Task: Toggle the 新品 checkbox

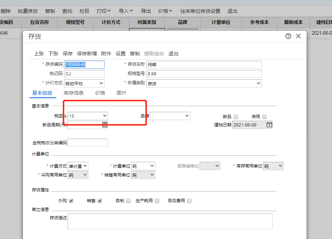Action: tap(236, 117)
